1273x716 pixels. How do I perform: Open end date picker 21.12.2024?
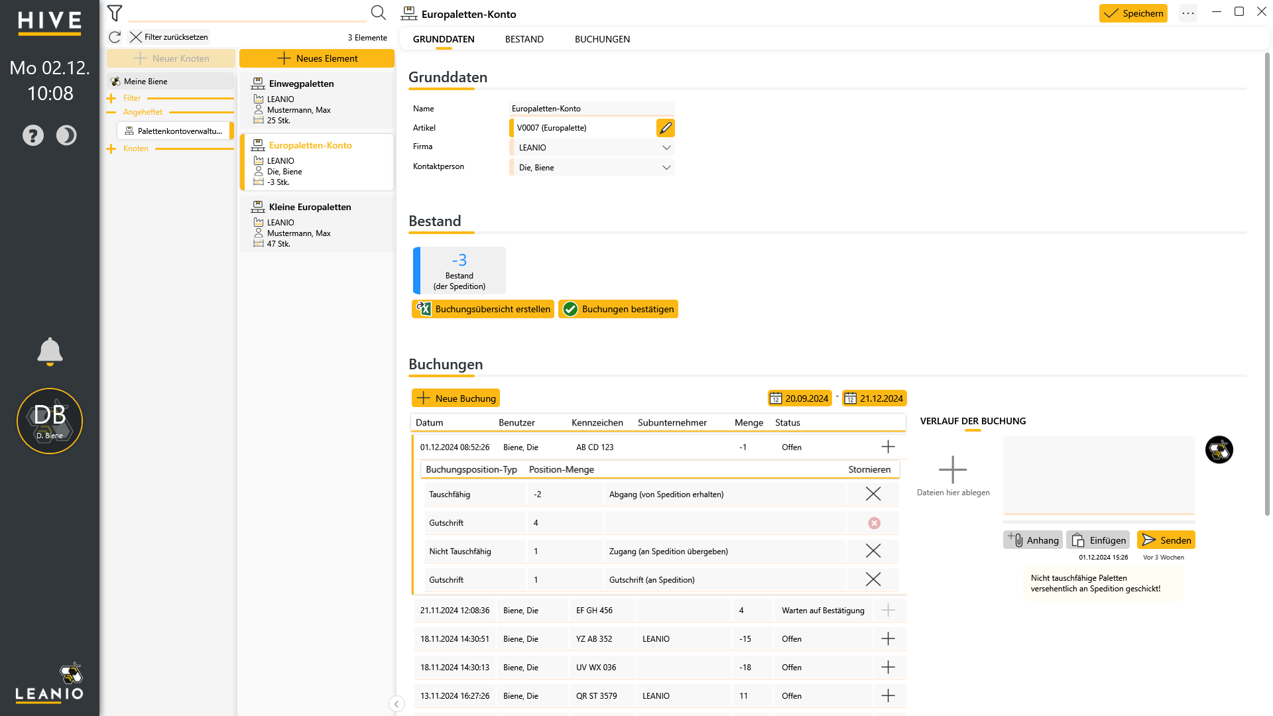tap(875, 398)
